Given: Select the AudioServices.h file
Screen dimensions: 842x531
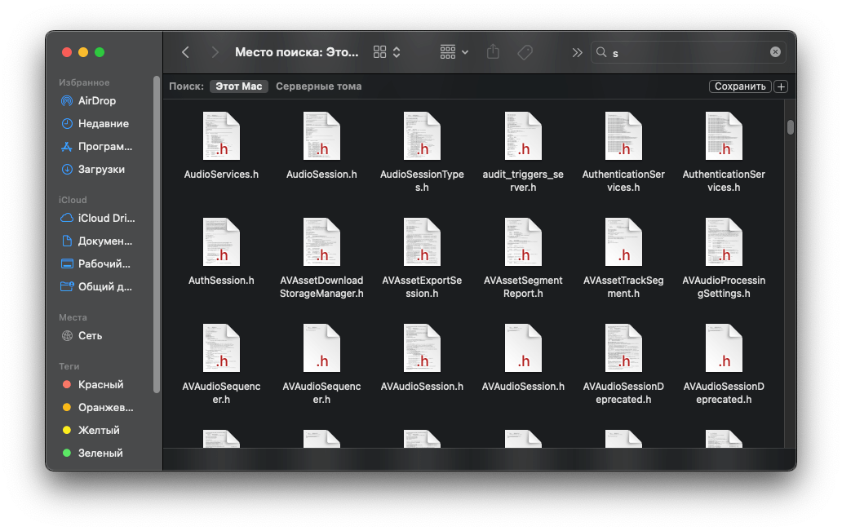Looking at the screenshot, I should tap(221, 145).
